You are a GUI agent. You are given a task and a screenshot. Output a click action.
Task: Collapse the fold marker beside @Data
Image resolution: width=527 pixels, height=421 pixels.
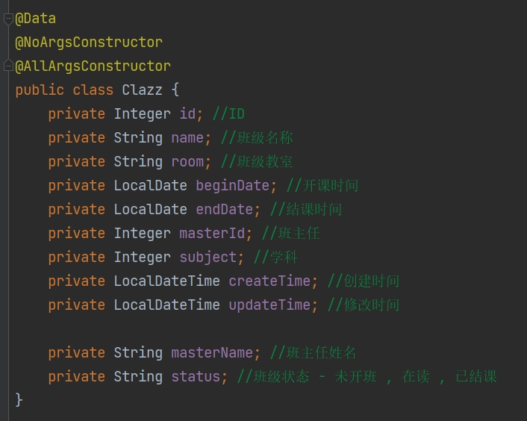[8, 19]
